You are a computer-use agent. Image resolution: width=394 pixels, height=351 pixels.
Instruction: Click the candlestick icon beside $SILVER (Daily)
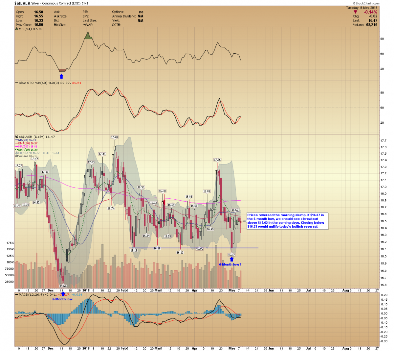[16, 137]
